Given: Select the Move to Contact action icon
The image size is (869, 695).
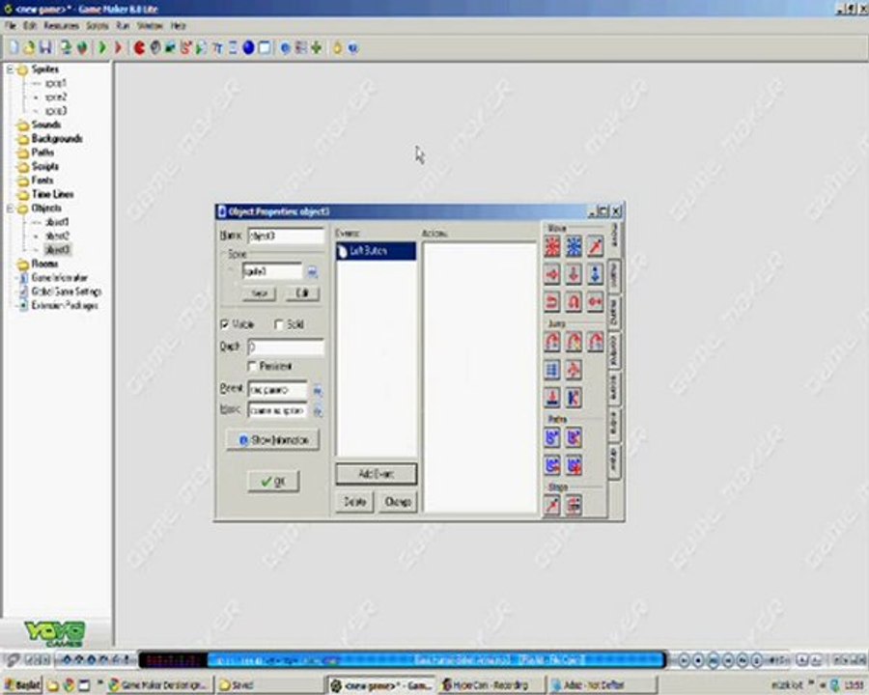Looking at the screenshot, I should [x=552, y=397].
